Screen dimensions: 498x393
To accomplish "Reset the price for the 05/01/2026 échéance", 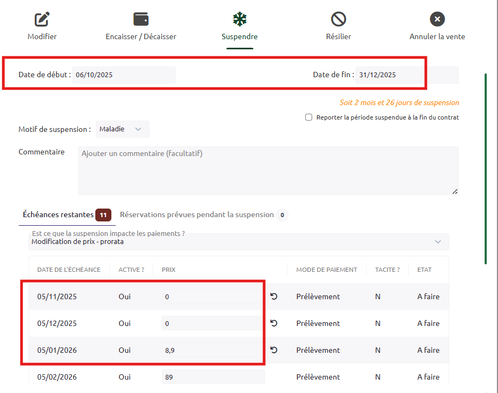I will click(x=274, y=350).
